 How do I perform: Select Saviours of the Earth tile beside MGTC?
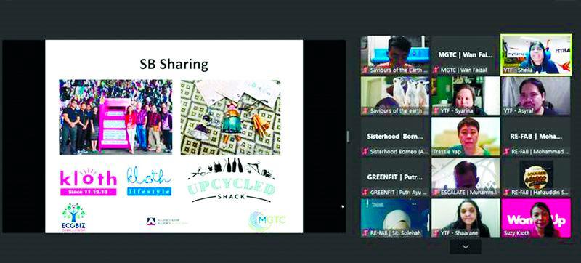point(395,55)
